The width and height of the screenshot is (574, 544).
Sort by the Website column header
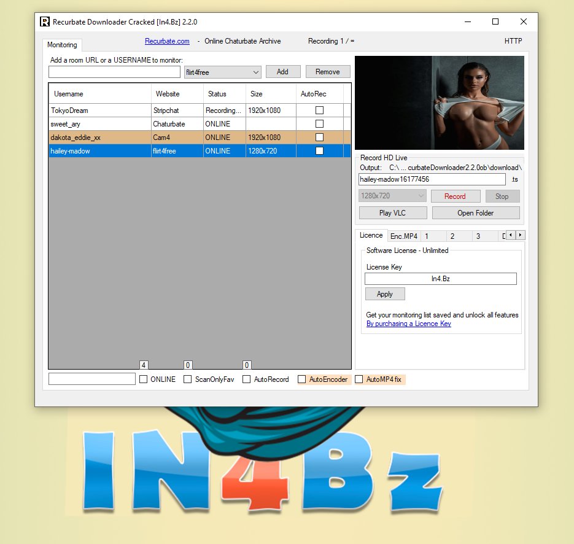(x=177, y=94)
